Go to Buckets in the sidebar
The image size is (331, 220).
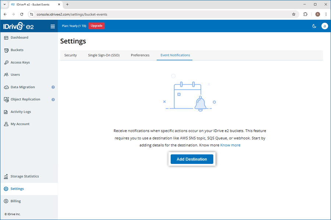pyautogui.click(x=17, y=50)
